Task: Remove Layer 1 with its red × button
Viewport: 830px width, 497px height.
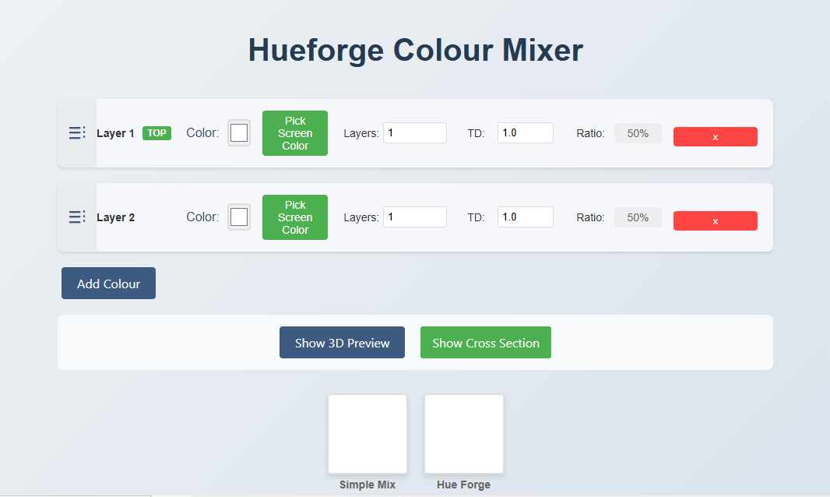Action: (715, 137)
